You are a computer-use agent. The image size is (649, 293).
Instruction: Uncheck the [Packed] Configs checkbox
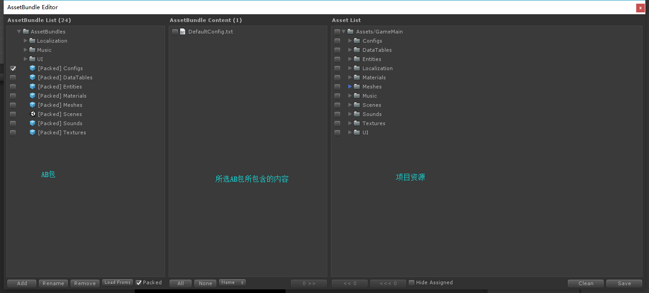pyautogui.click(x=13, y=68)
